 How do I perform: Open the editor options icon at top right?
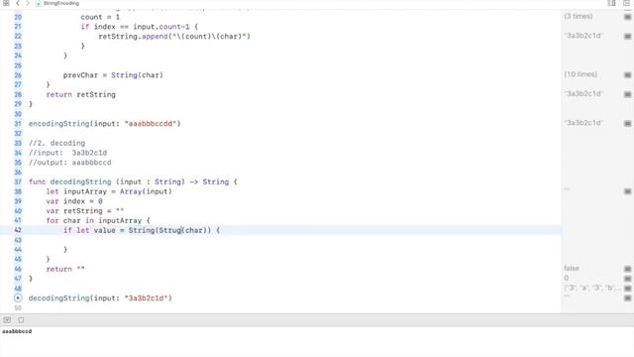point(611,3)
